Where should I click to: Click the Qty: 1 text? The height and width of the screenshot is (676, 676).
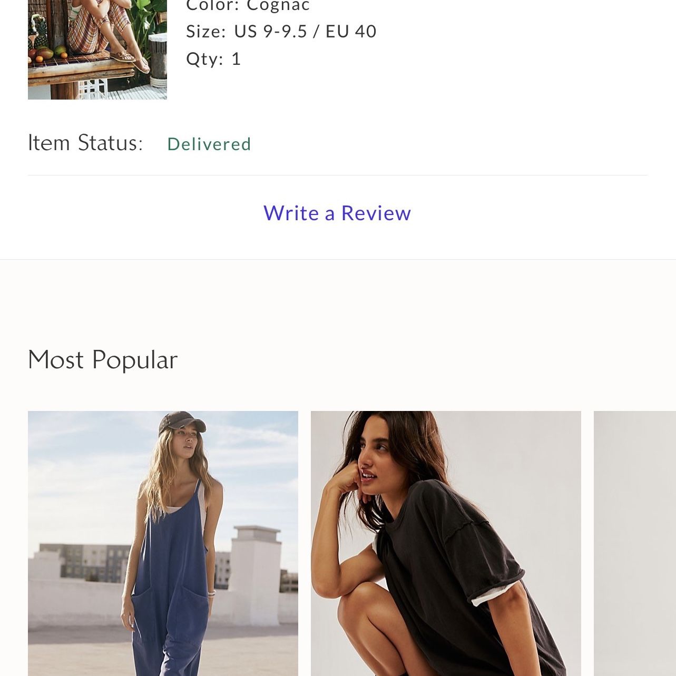(x=213, y=58)
